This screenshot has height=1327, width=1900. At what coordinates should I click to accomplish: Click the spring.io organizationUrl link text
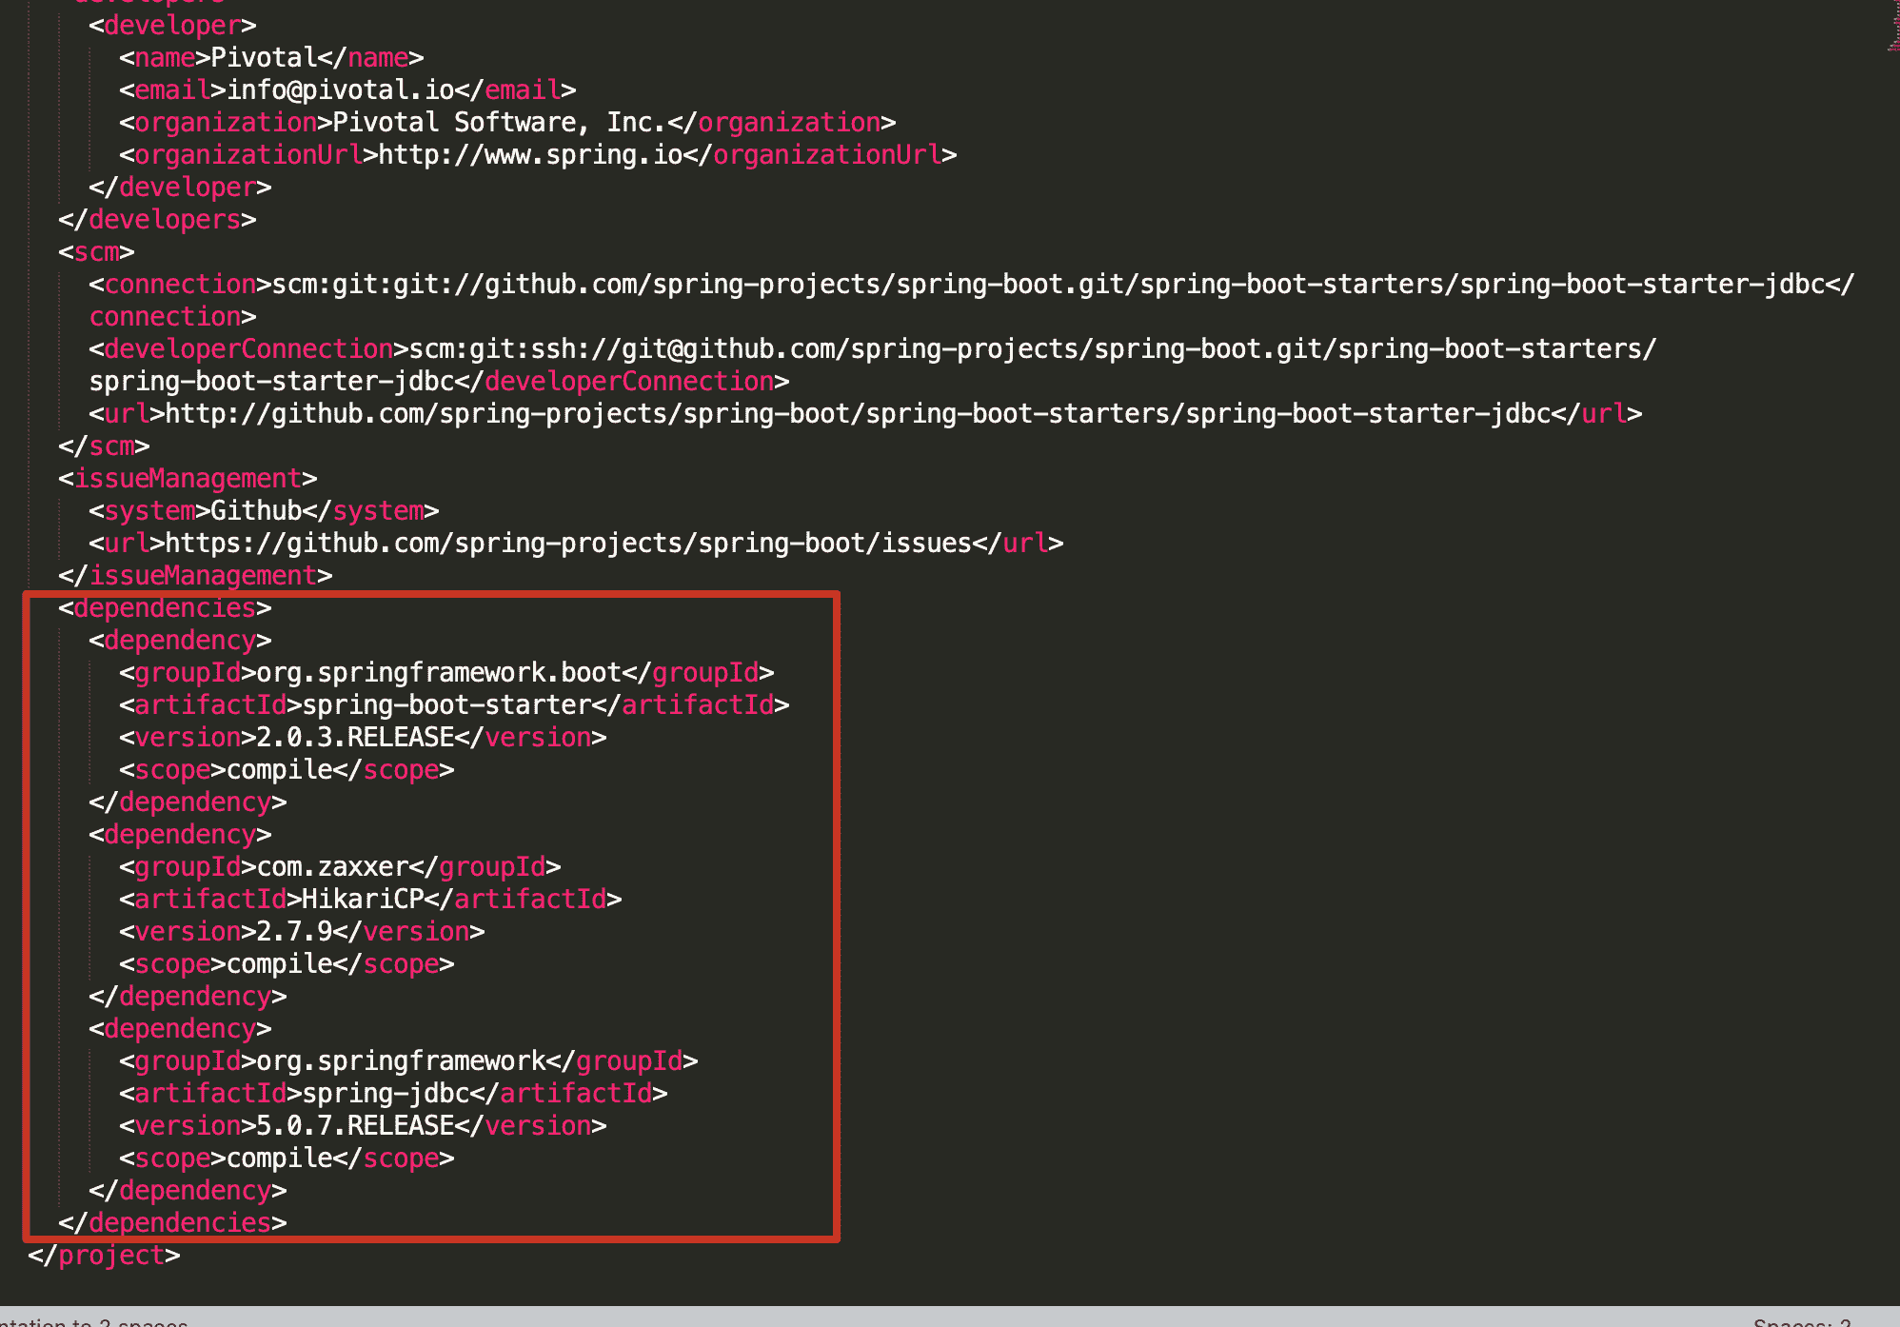point(530,155)
